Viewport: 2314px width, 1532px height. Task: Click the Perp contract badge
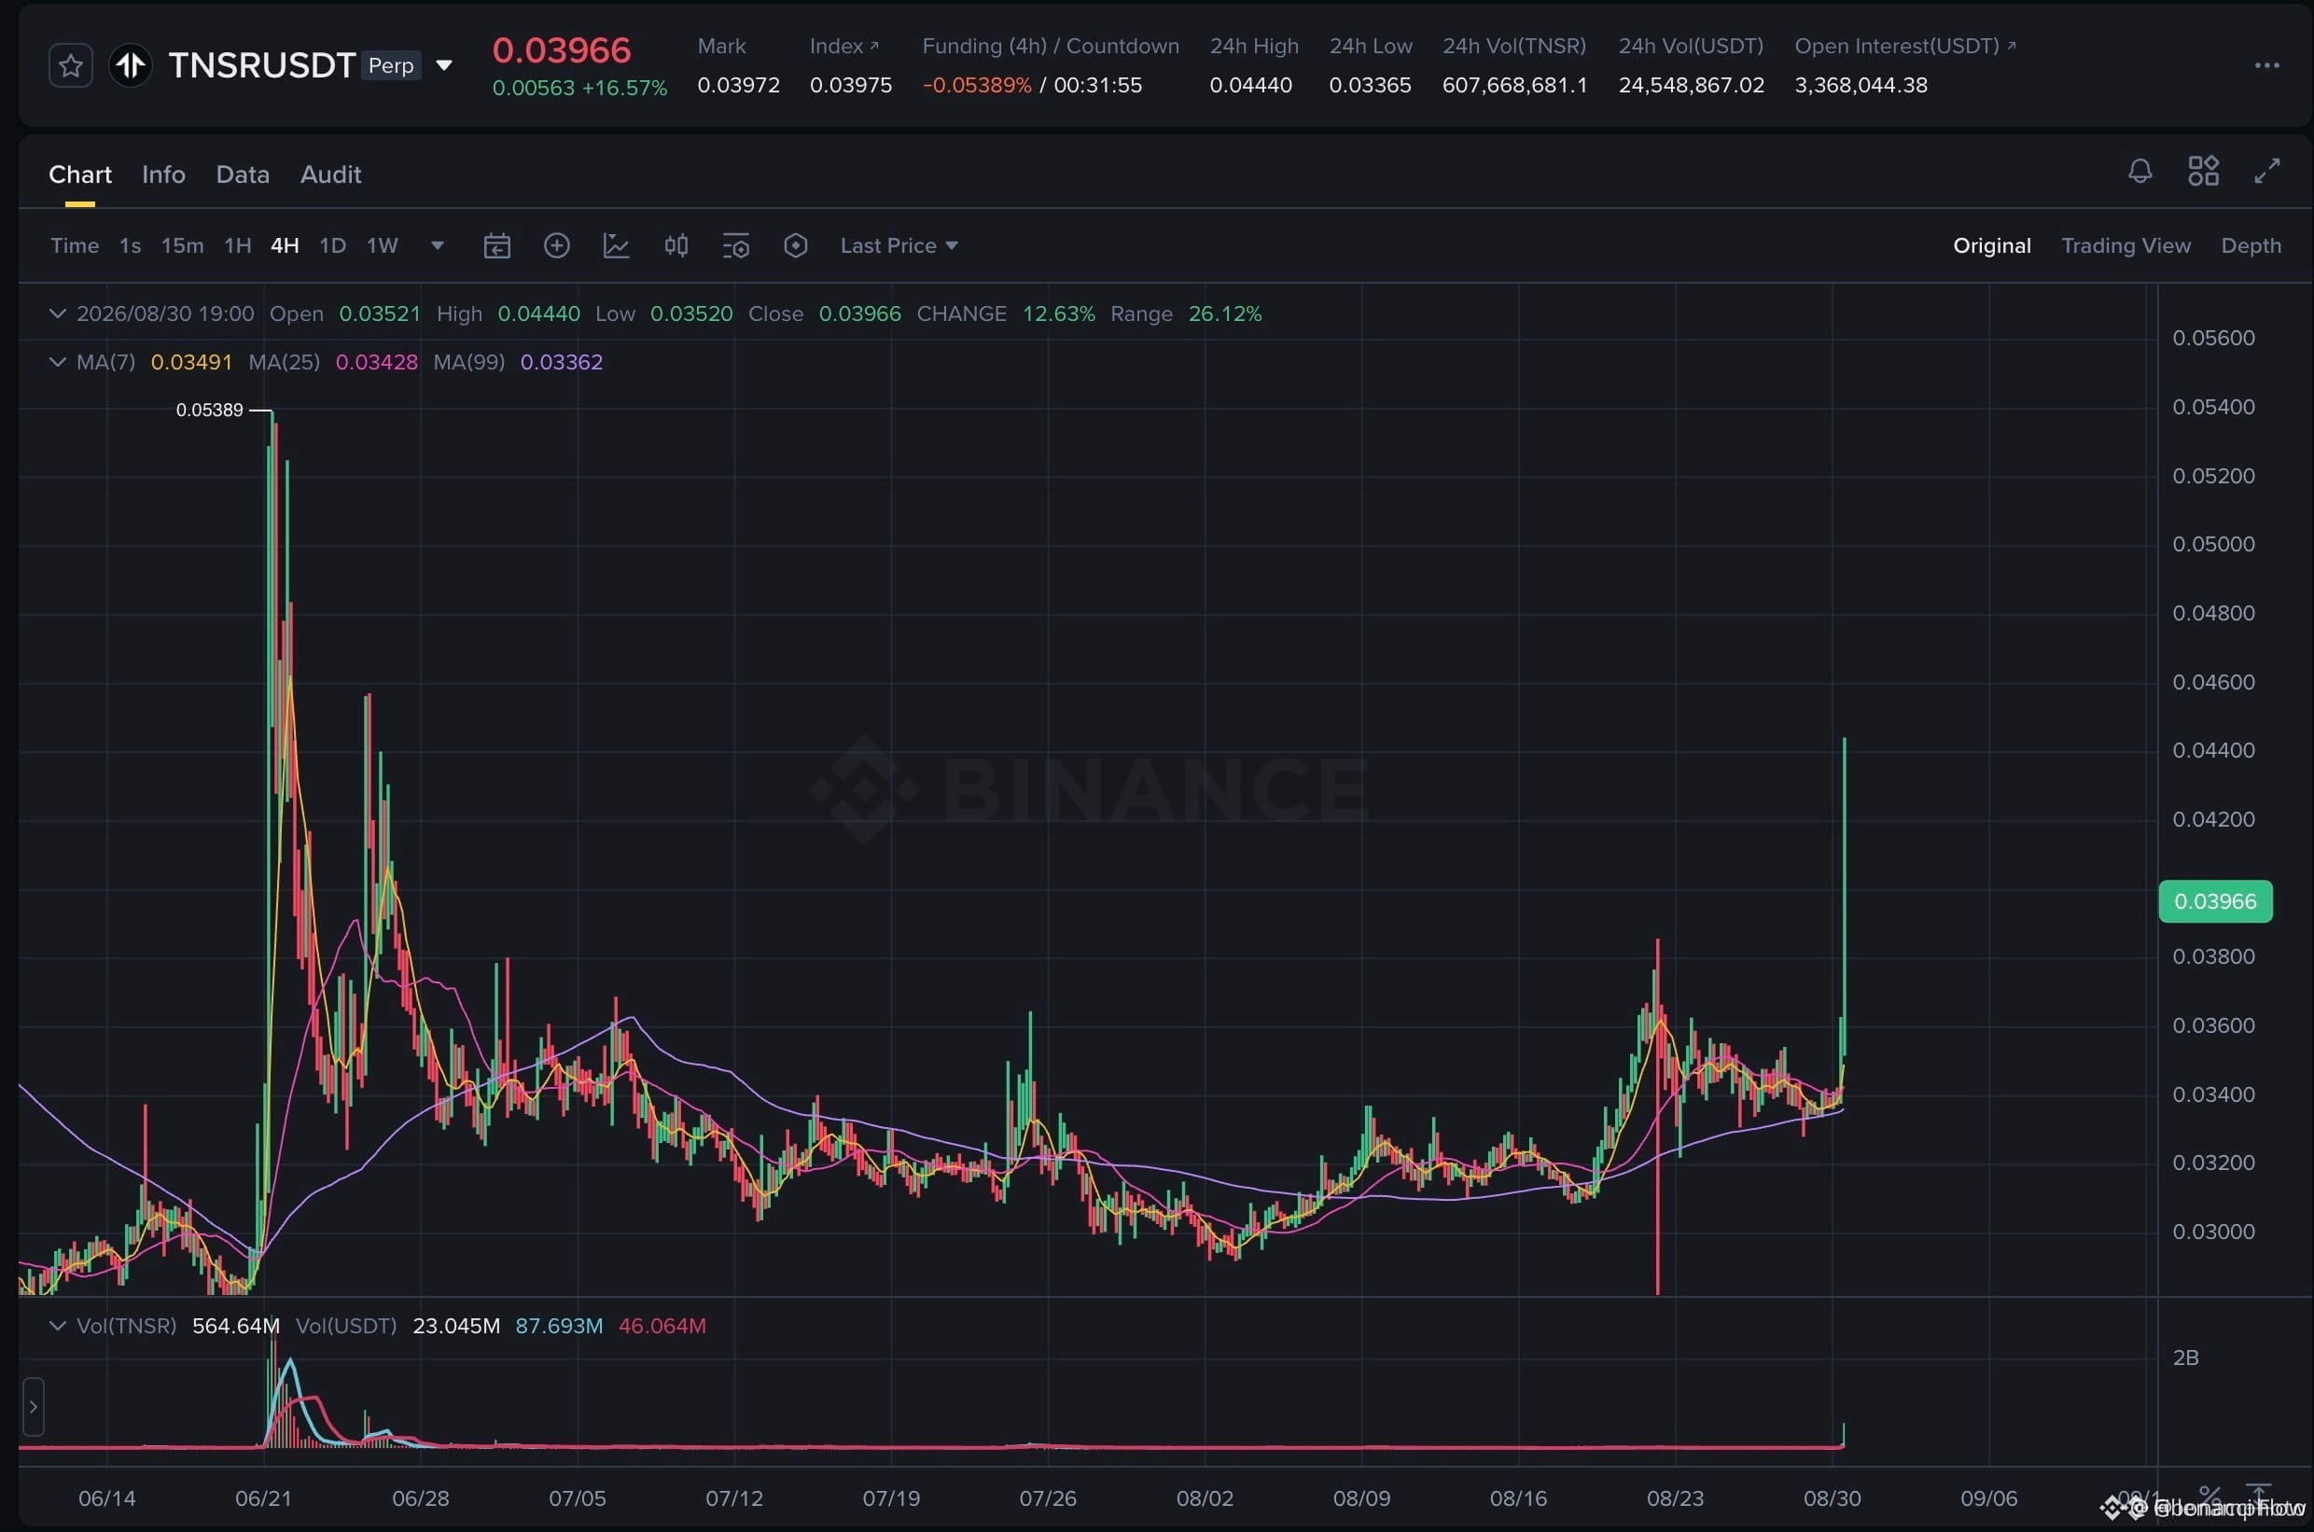(391, 65)
